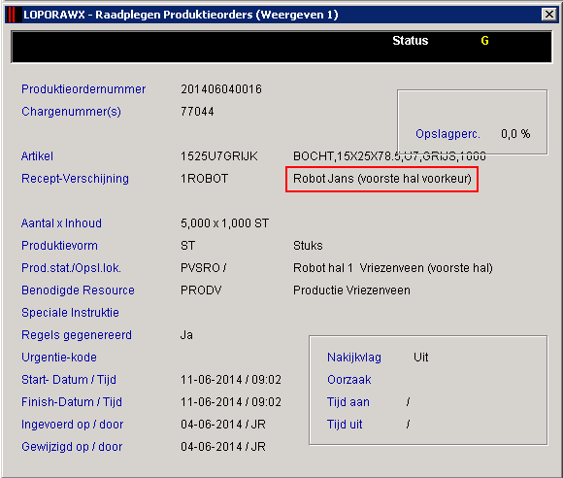Click the Artikel code 1525U7GRIJK
The height and width of the screenshot is (478, 563).
(219, 156)
